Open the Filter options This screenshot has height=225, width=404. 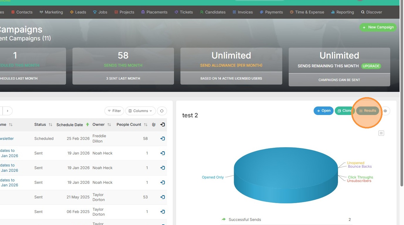coord(114,111)
